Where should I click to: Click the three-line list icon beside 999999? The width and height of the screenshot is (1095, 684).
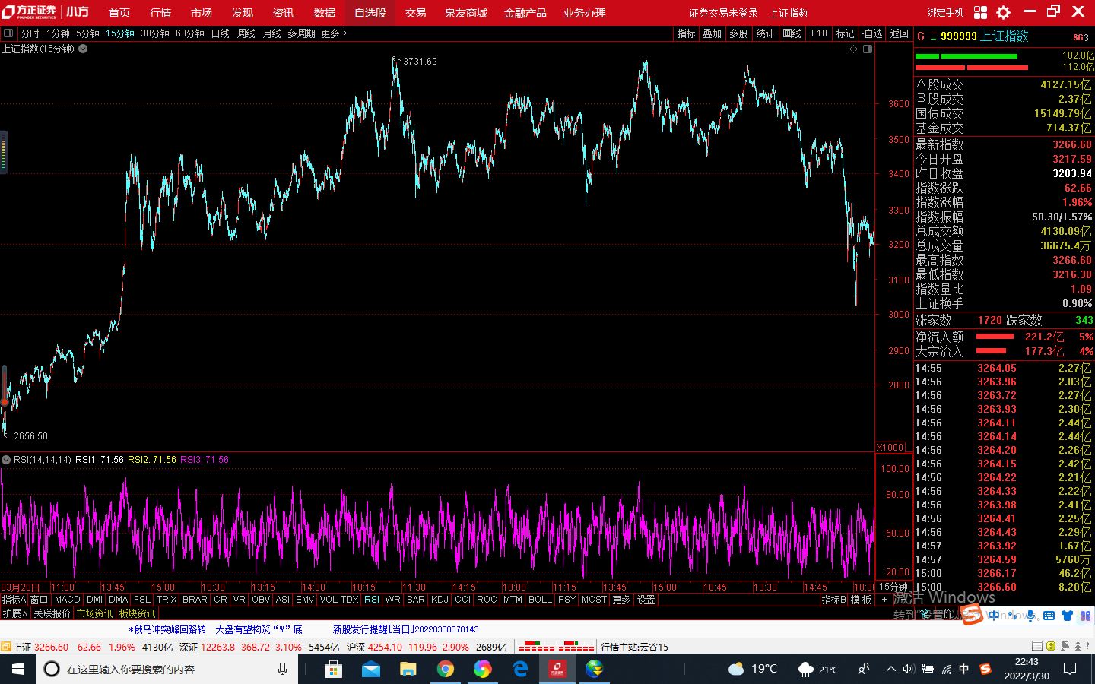933,36
